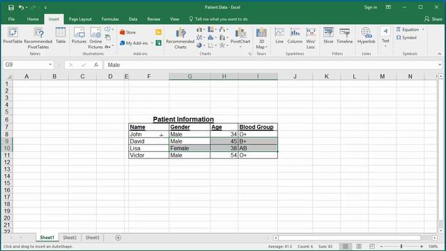Click the Tell me what you want box
This screenshot has height=251, width=446.
click(x=218, y=19)
